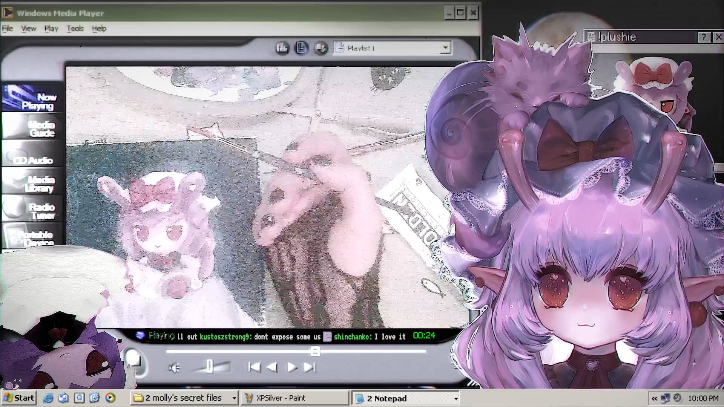Toggle the playlist view icon
Image resolution: width=724 pixels, height=407 pixels.
click(x=301, y=48)
